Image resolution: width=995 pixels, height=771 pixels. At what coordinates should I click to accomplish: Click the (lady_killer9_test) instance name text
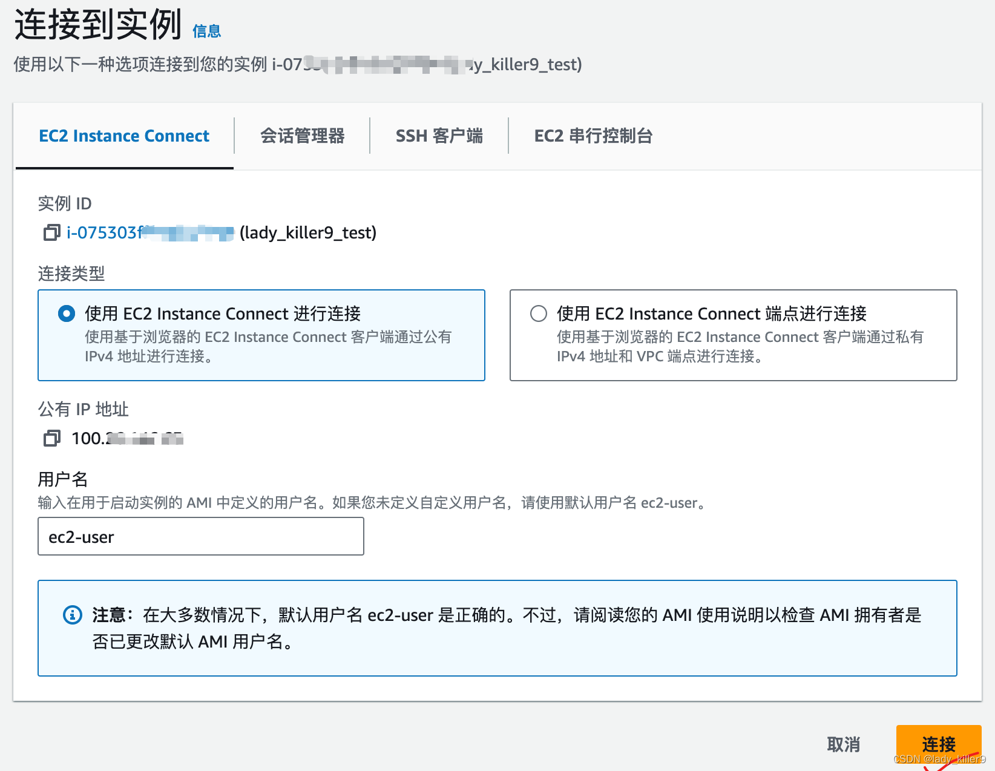[x=308, y=233]
